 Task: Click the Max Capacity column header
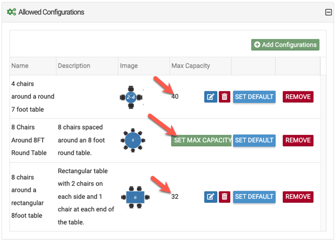point(191,66)
